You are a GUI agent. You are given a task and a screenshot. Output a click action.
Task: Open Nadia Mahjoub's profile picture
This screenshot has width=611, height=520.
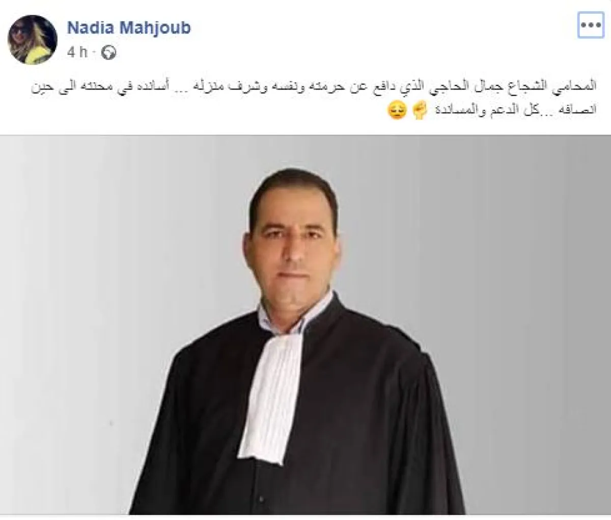coord(34,40)
